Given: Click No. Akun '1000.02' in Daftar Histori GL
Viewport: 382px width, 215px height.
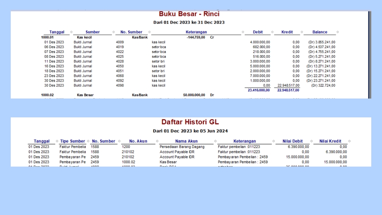Looking at the screenshot, I should click(129, 162).
